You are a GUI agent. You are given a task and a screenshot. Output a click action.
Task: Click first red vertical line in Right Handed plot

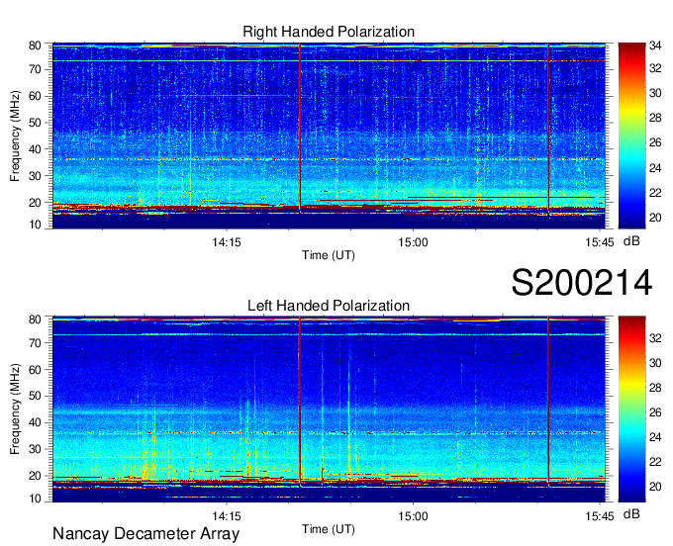pyautogui.click(x=300, y=128)
